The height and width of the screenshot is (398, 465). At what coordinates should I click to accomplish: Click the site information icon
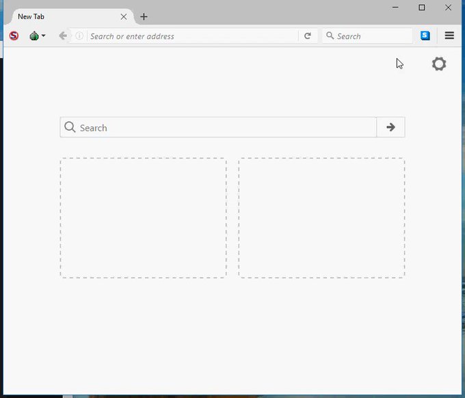79,36
